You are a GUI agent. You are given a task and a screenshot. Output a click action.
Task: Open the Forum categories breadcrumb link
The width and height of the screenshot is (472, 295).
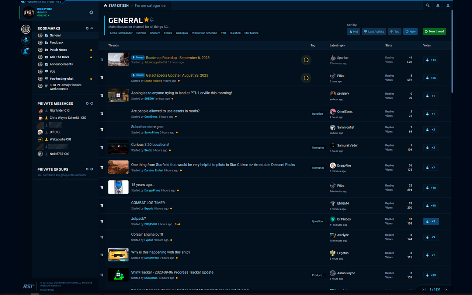[x=150, y=6]
